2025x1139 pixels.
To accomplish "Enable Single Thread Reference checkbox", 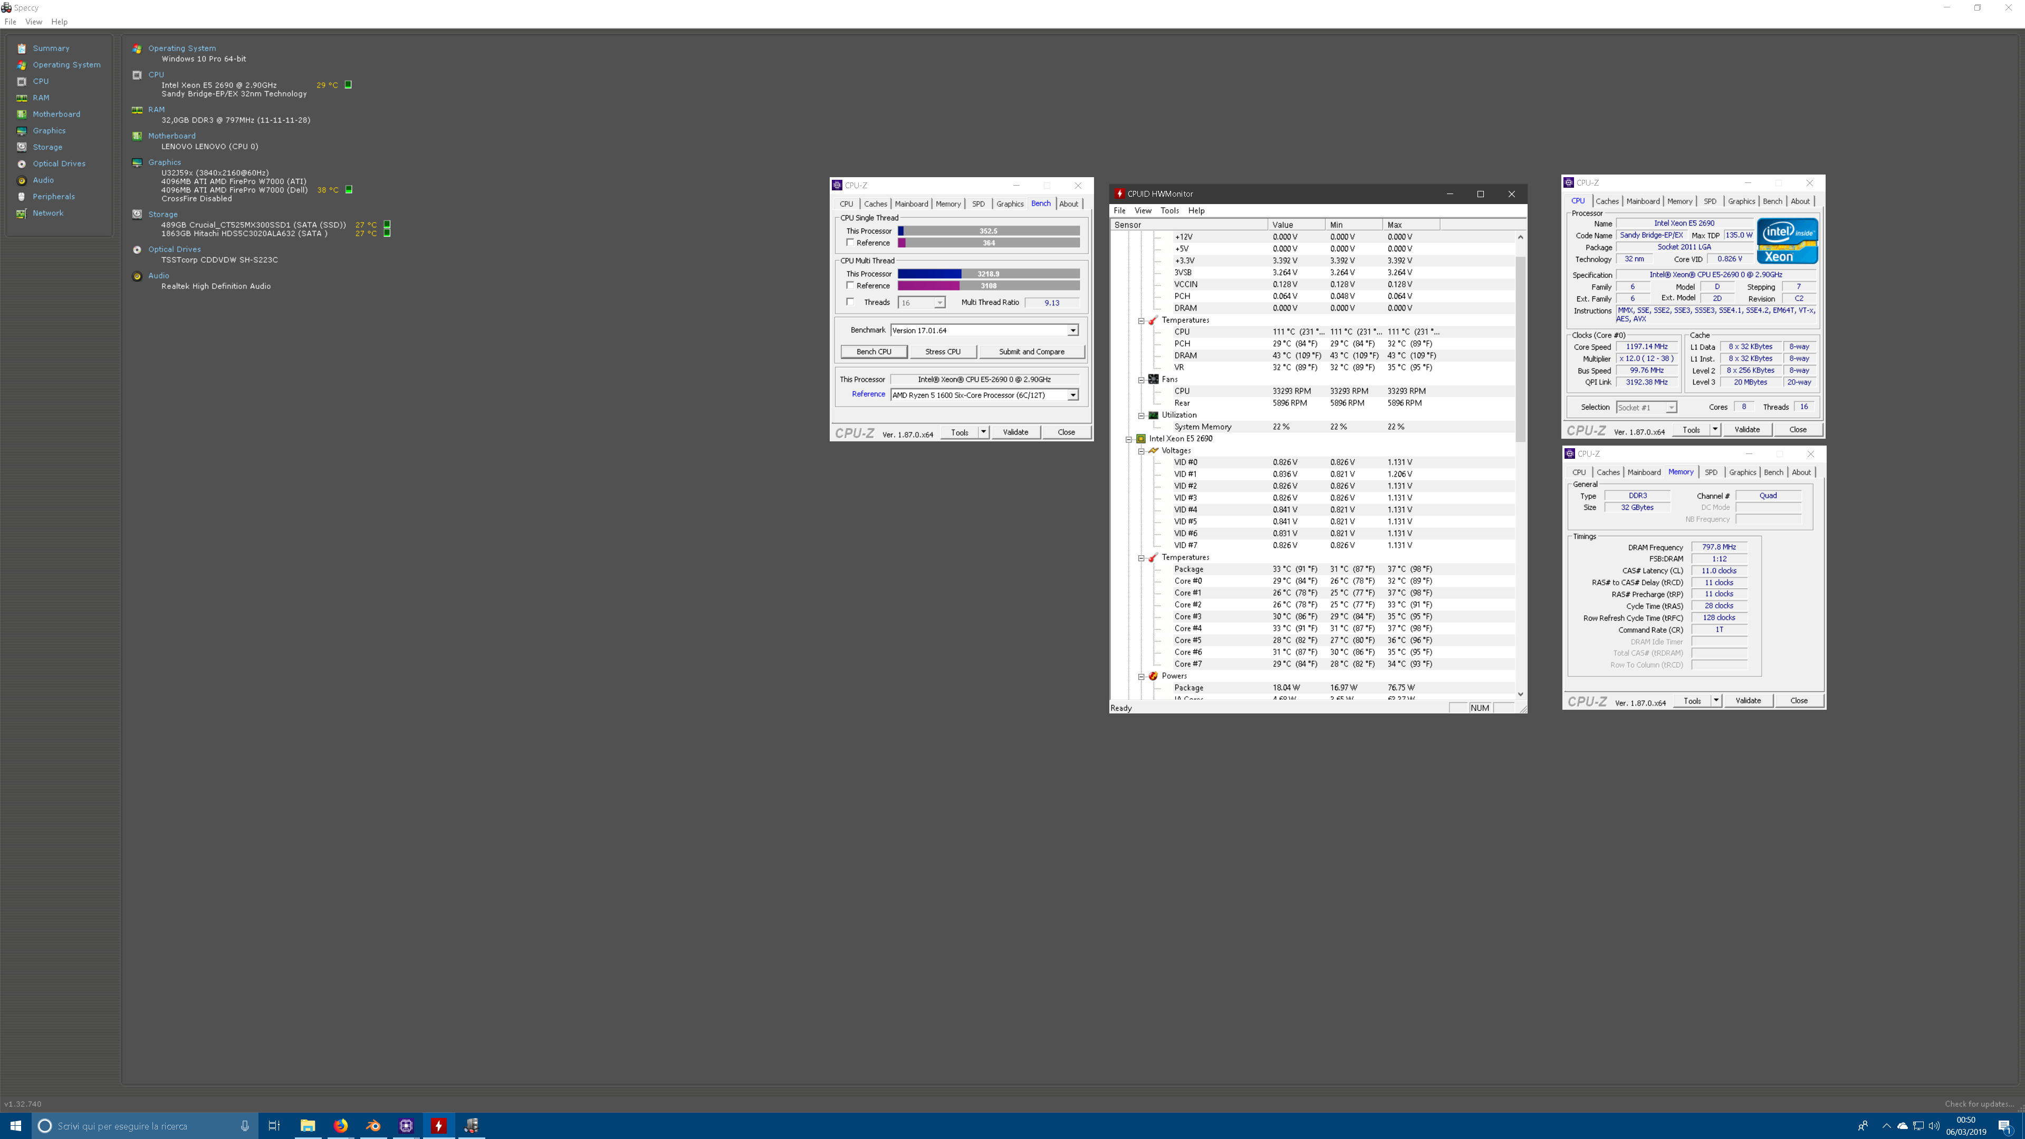I will (850, 243).
